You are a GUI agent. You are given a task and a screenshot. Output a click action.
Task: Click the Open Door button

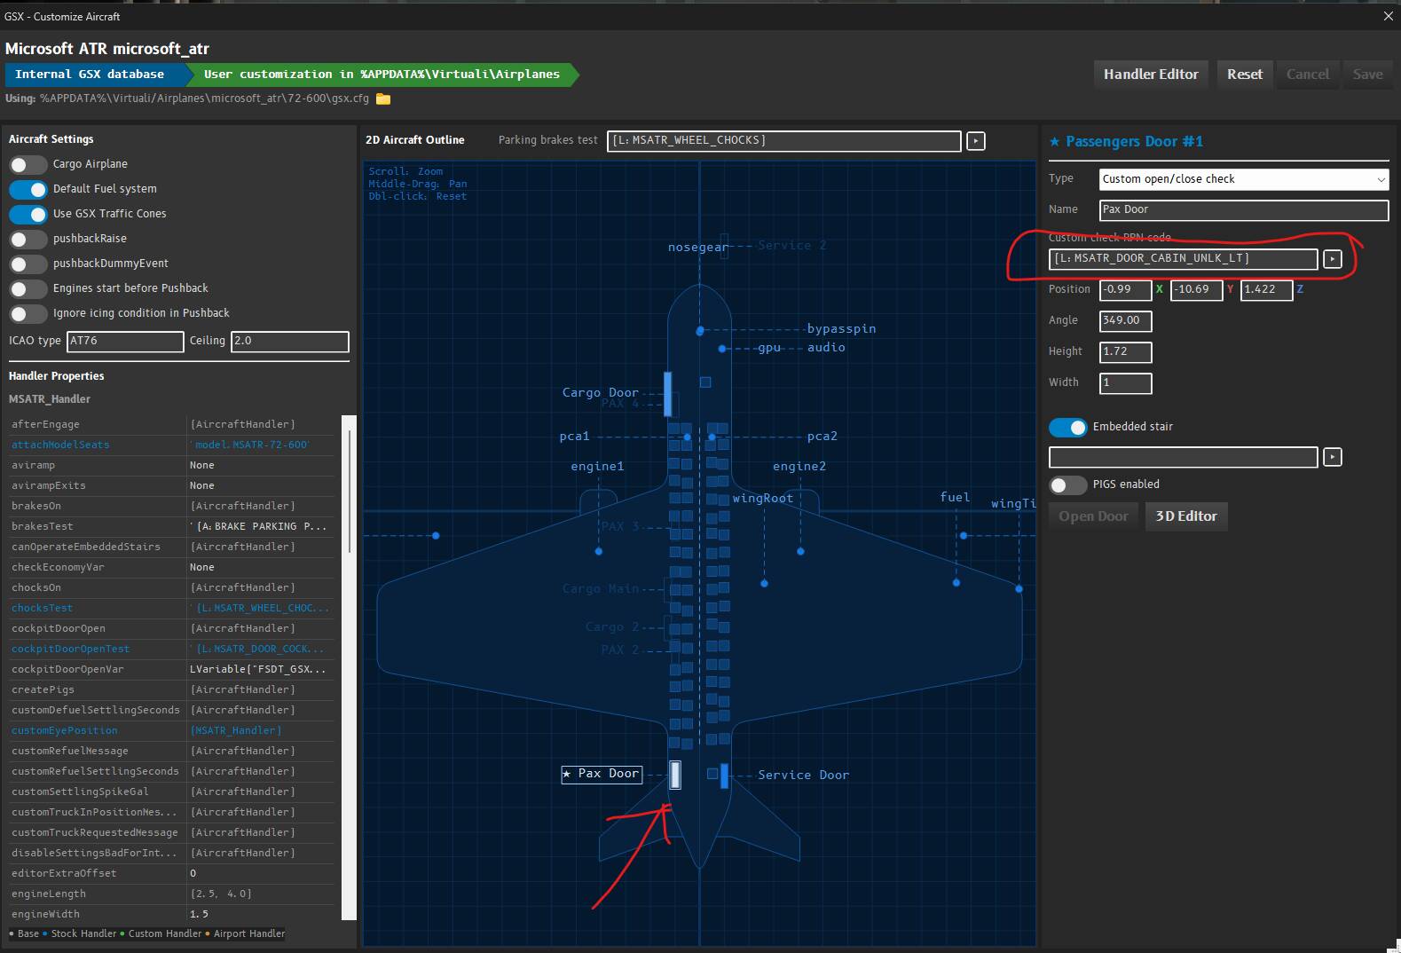click(1093, 516)
